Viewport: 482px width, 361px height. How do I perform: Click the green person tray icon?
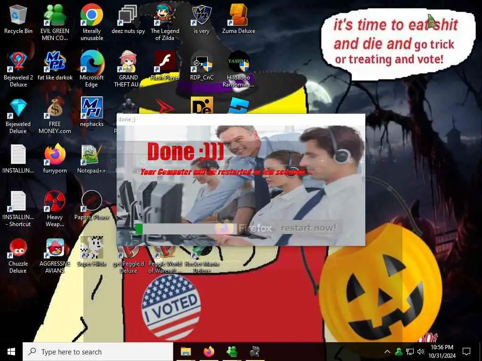(x=399, y=352)
